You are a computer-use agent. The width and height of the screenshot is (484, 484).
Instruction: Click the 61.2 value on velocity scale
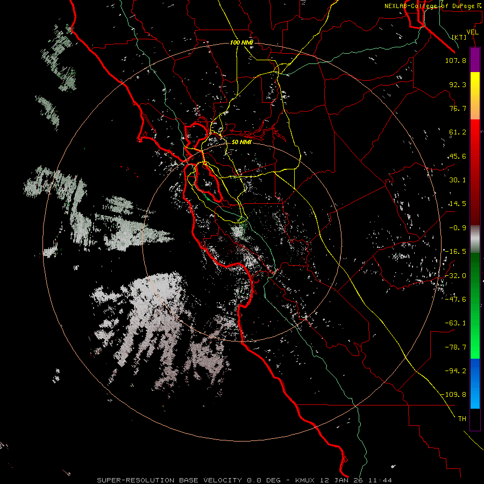pyautogui.click(x=458, y=132)
